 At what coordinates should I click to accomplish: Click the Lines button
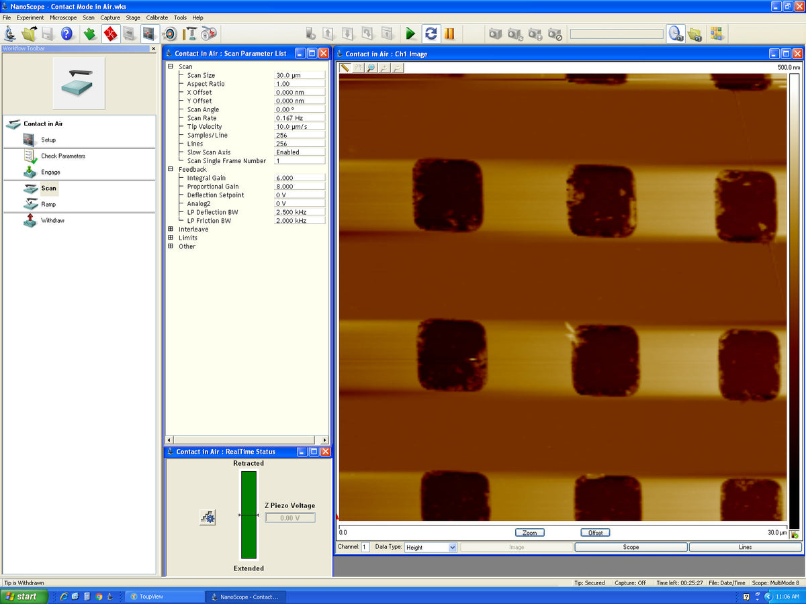tap(746, 547)
